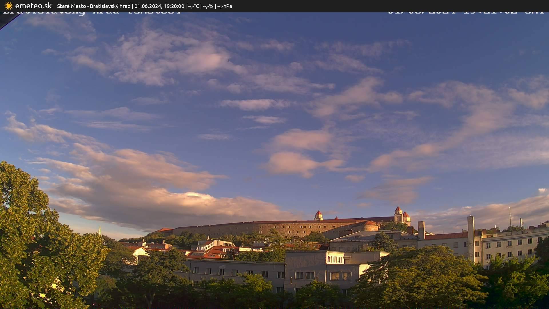
Task: Click the Bratislavský hrad camera title
Action: [x=110, y=6]
